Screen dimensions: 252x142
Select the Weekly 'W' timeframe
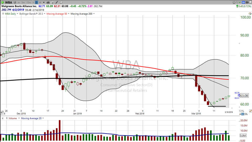[x=40, y=3]
